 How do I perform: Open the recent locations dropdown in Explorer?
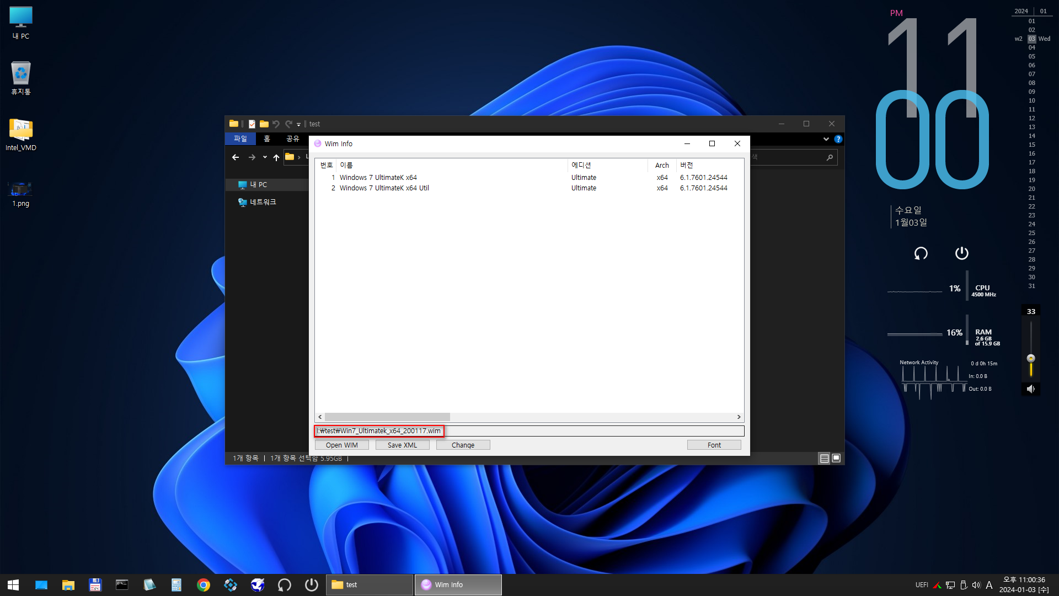pyautogui.click(x=265, y=157)
